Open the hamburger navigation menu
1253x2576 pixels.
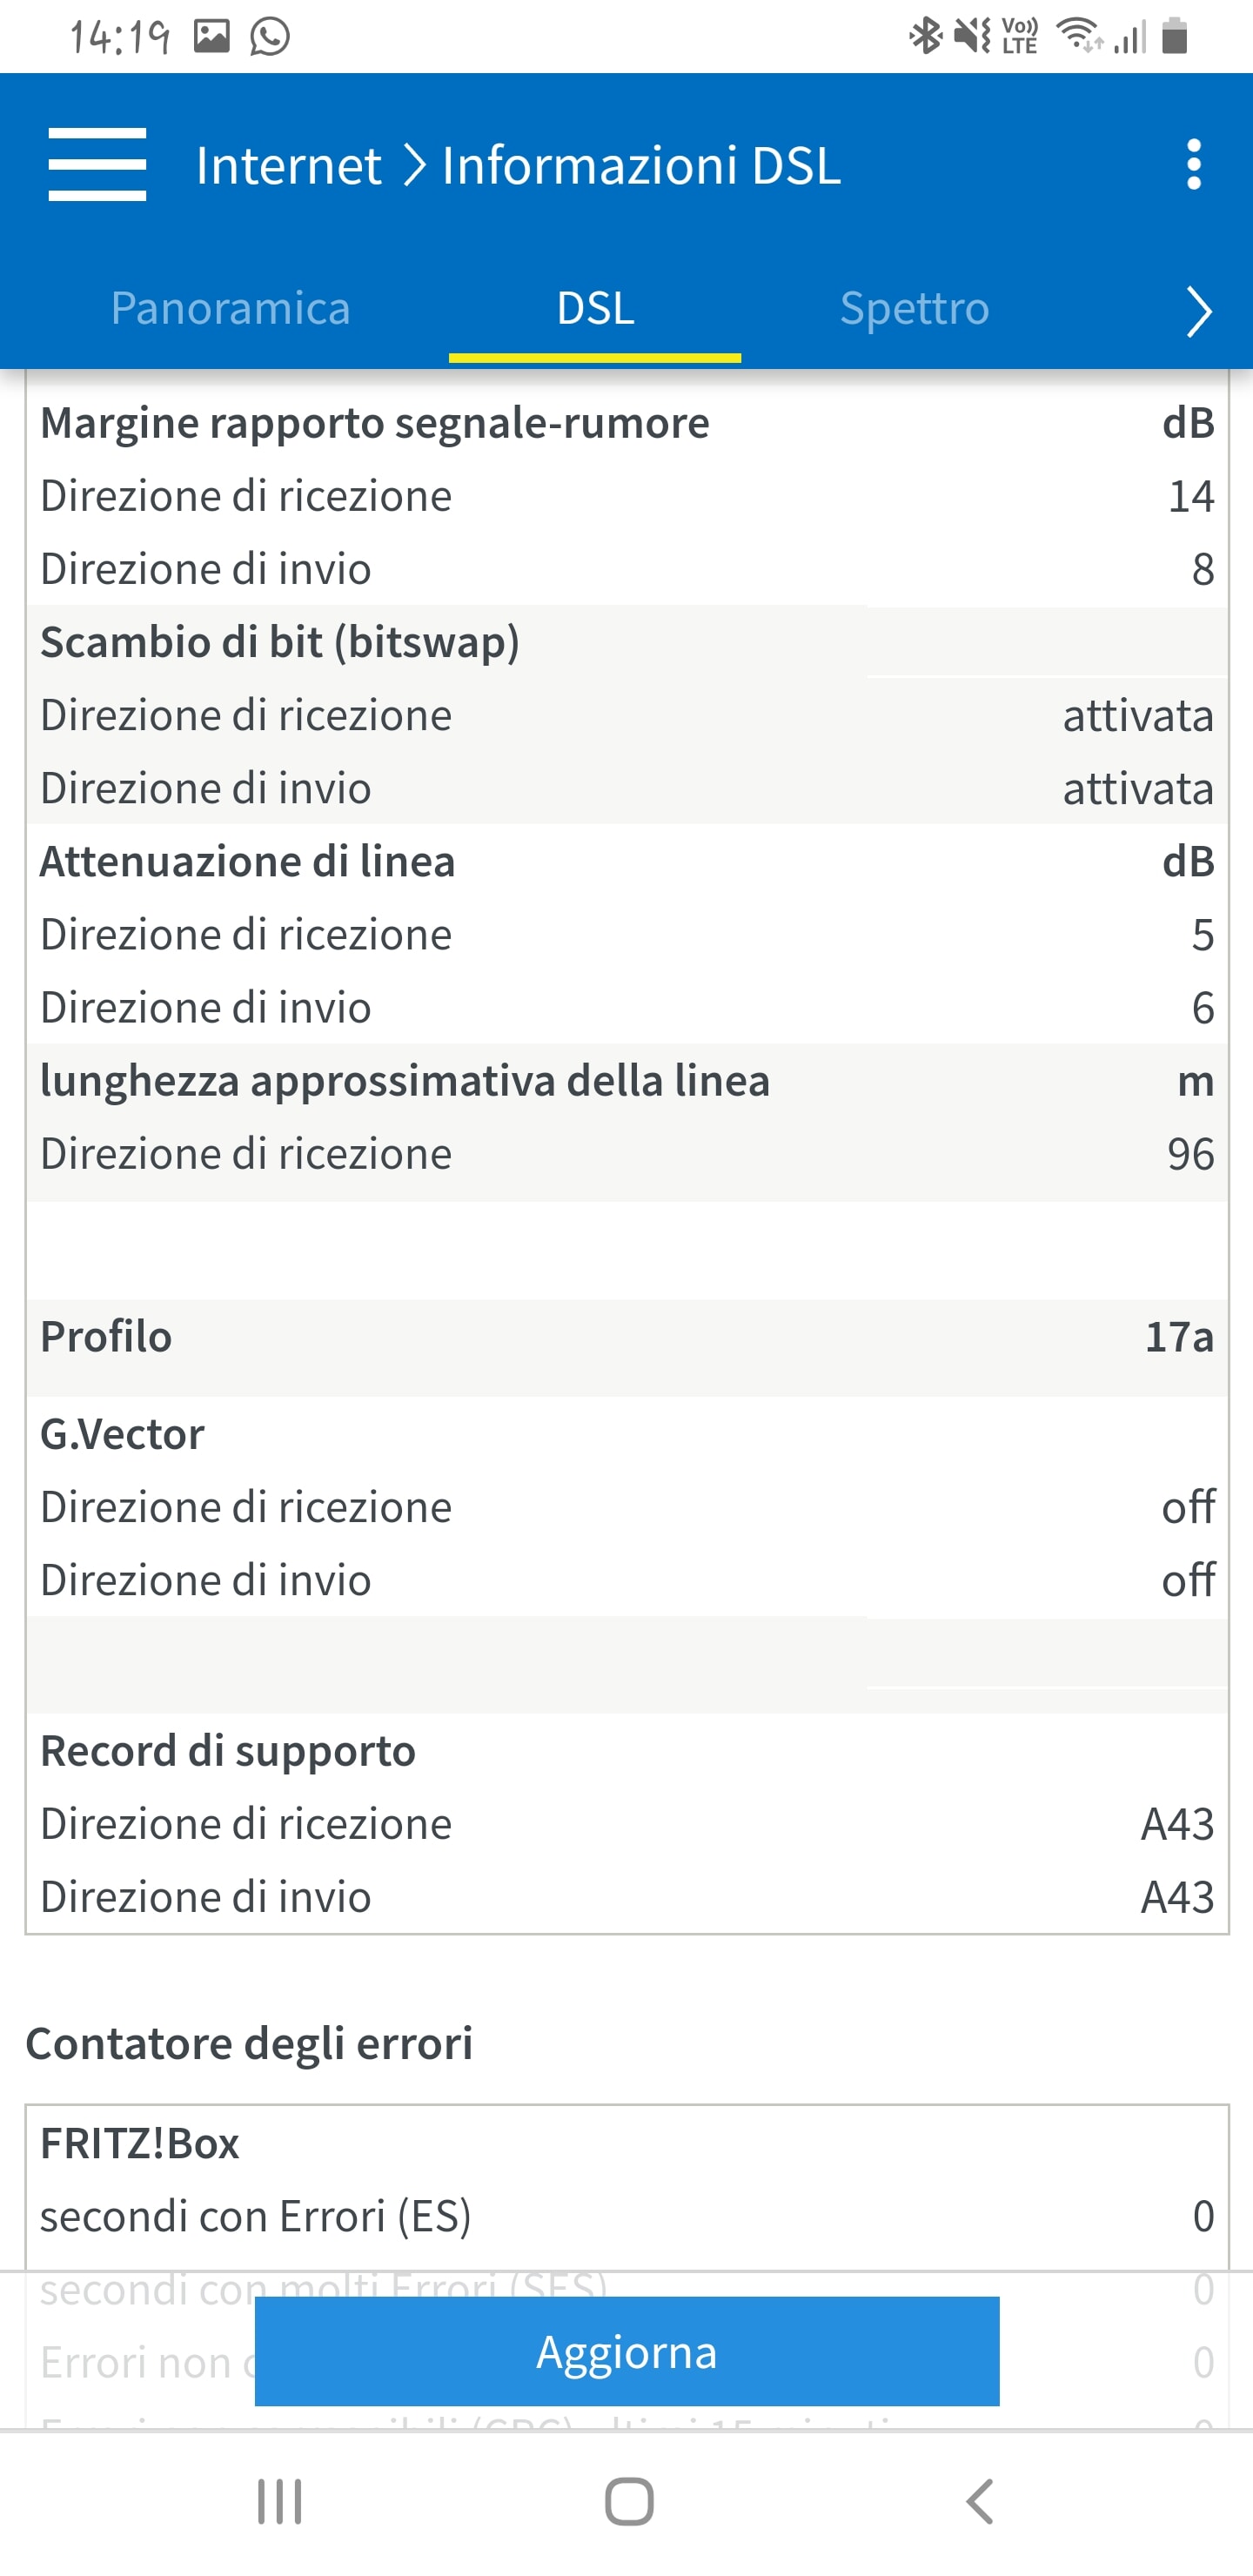(x=97, y=165)
